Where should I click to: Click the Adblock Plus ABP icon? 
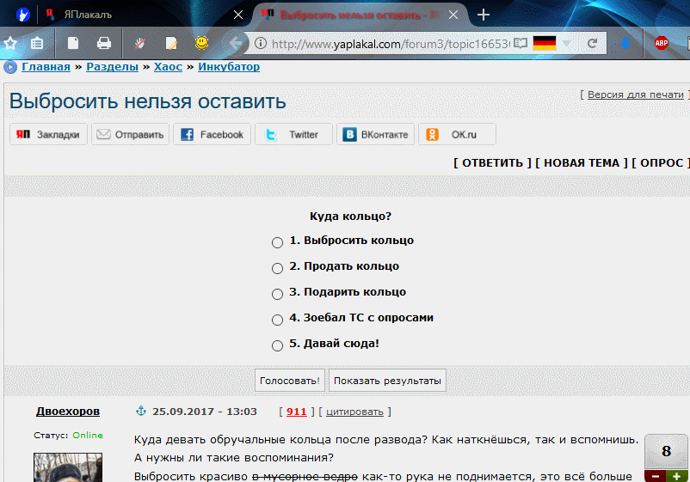(661, 43)
